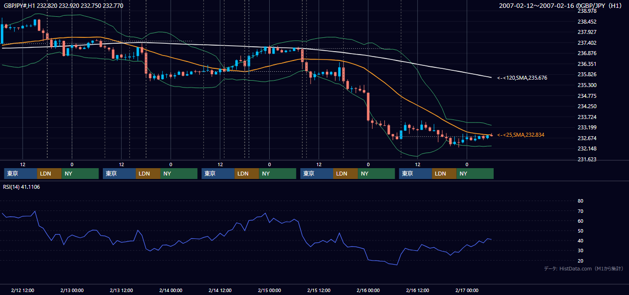
Task: Click the 231.623 price axis label
Action: (587, 159)
